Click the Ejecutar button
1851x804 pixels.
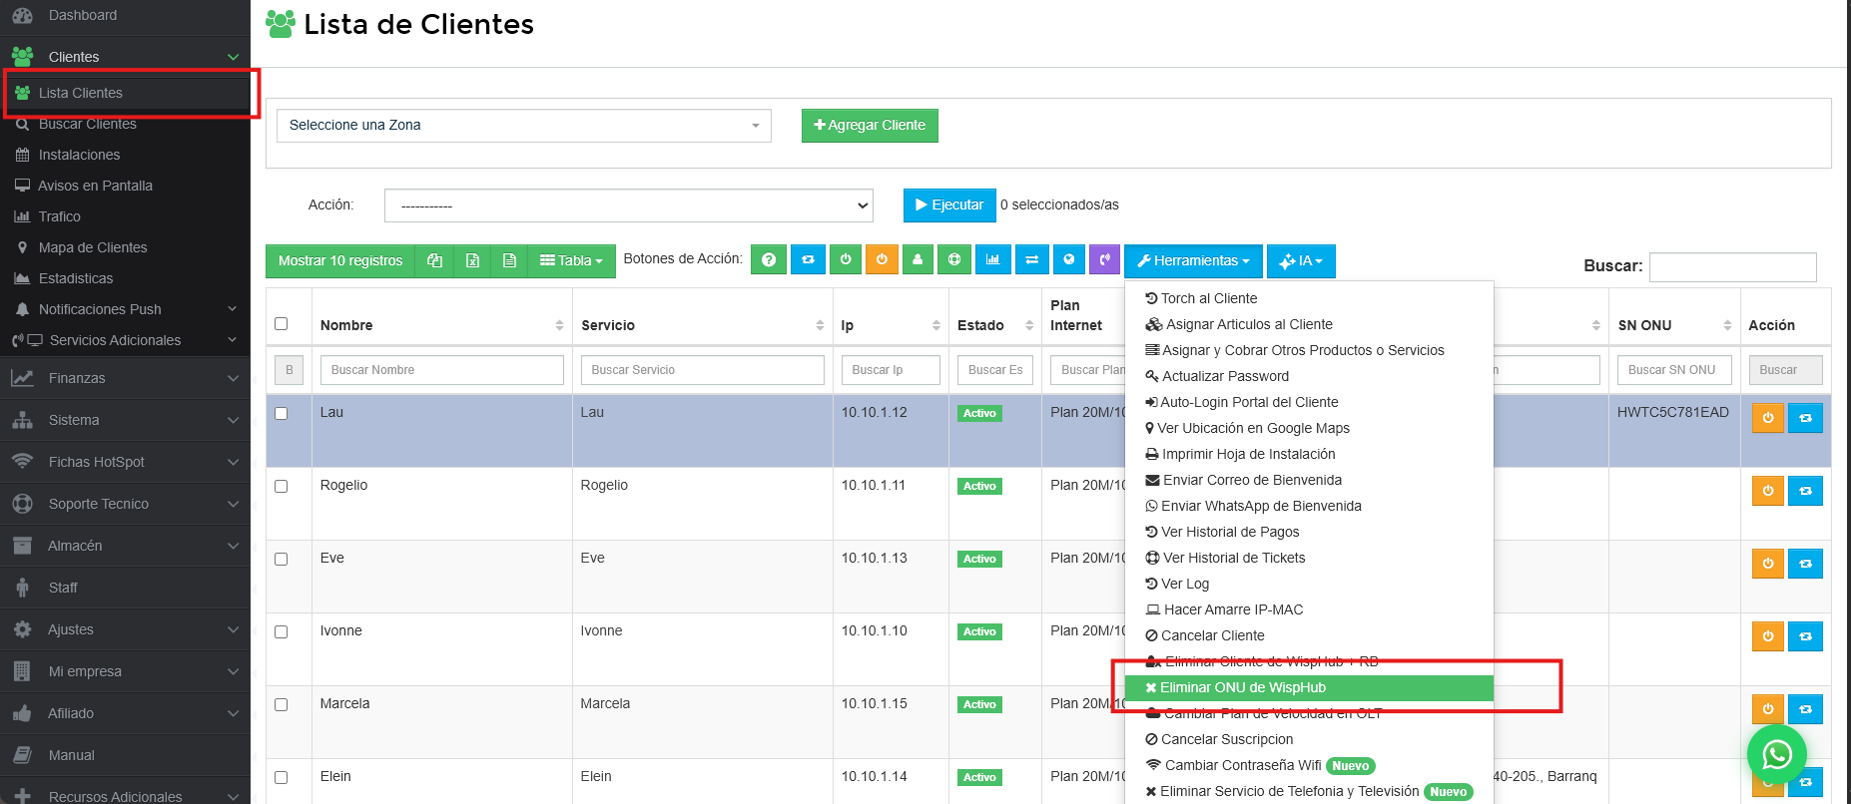coord(949,205)
